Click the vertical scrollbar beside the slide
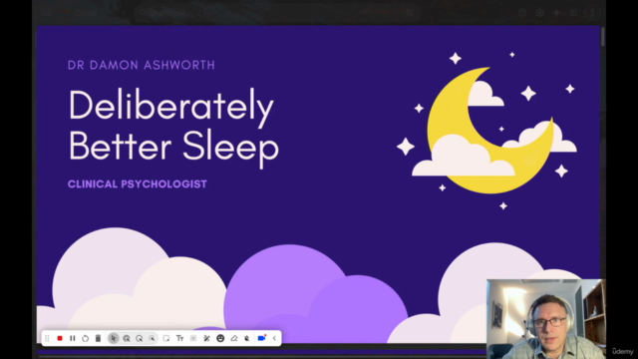The width and height of the screenshot is (638, 359). 603,37
